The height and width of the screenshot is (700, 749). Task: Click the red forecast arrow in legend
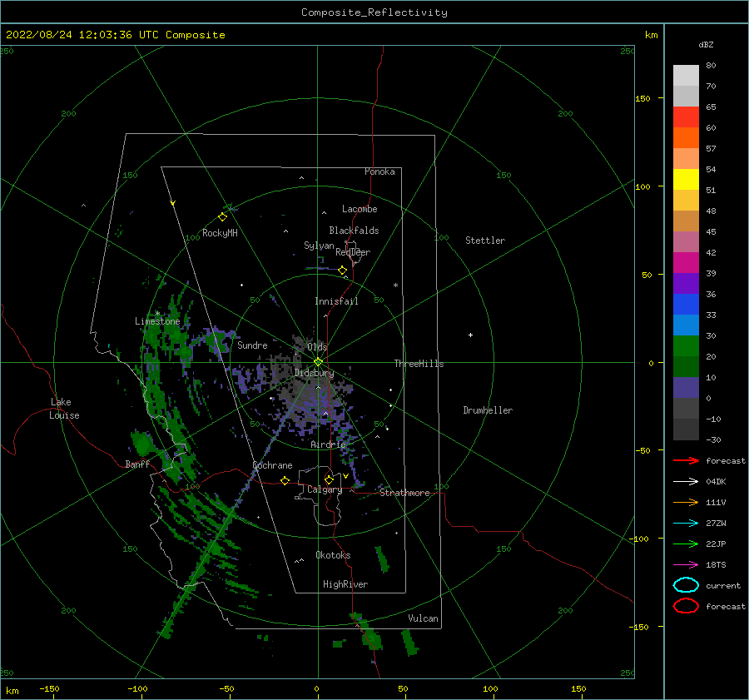click(686, 460)
